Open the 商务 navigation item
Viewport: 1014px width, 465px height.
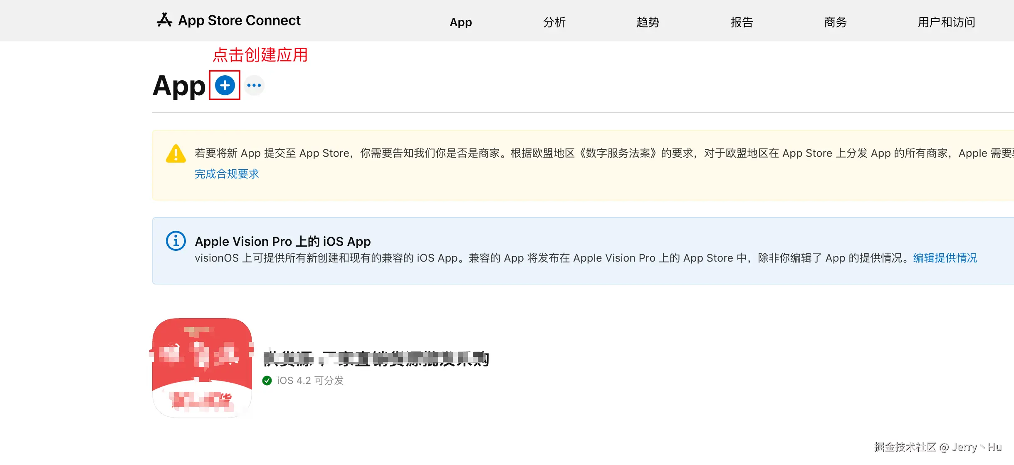[835, 22]
